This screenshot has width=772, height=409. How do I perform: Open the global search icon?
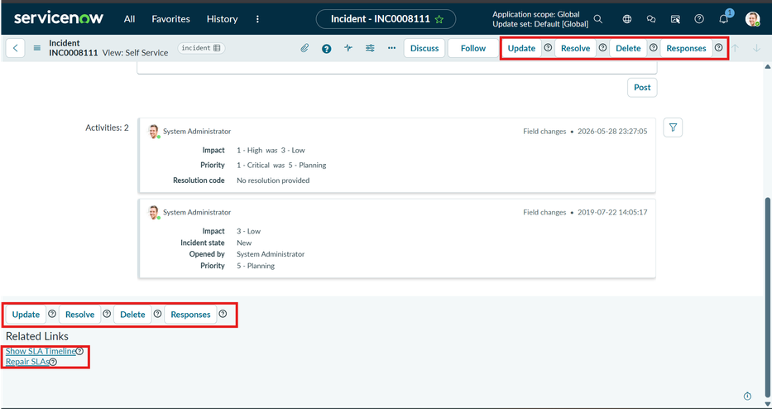click(597, 19)
